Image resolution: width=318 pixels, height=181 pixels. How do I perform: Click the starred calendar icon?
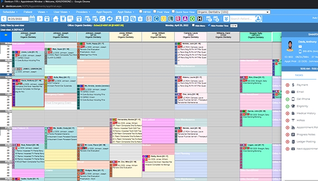coord(47,19)
